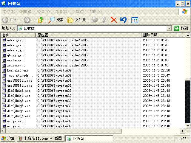Go up one folder level
191x143 pixels.
(41, 20)
